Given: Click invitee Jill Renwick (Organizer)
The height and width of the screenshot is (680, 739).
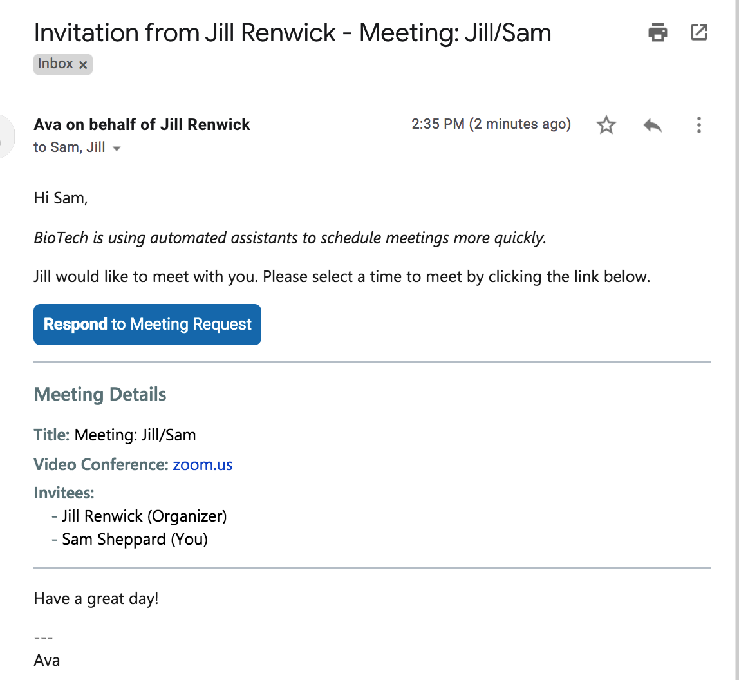Looking at the screenshot, I should (x=144, y=516).
